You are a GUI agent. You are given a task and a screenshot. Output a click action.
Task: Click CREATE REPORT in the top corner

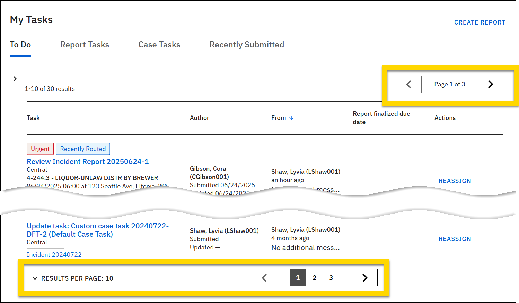(x=480, y=22)
